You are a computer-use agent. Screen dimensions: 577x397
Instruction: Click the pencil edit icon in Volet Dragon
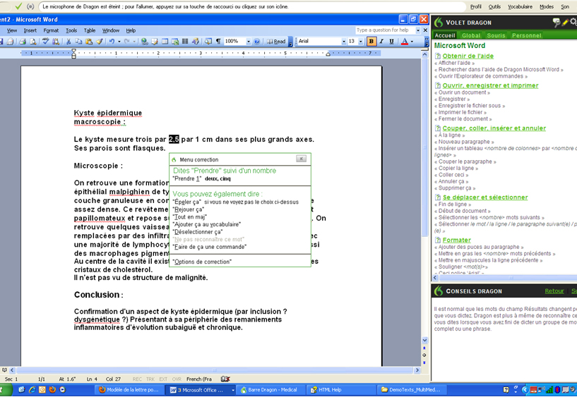pos(565,23)
